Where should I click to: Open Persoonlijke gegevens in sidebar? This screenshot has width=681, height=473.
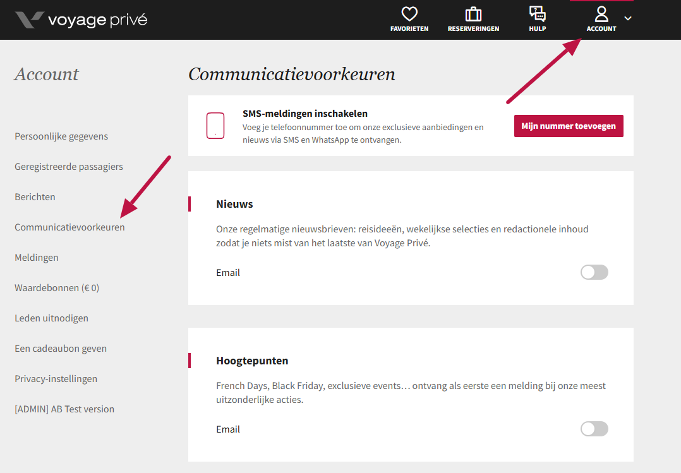click(61, 136)
